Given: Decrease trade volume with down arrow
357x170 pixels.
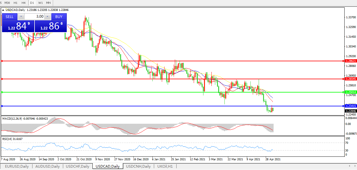Looking at the screenshot, I should 21,17.
